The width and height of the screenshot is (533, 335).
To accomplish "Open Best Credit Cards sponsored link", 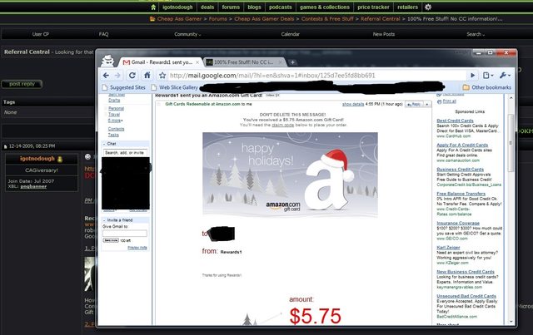I will [455, 121].
